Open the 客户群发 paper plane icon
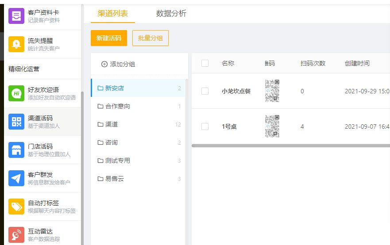The image size is (390, 245). 16,178
